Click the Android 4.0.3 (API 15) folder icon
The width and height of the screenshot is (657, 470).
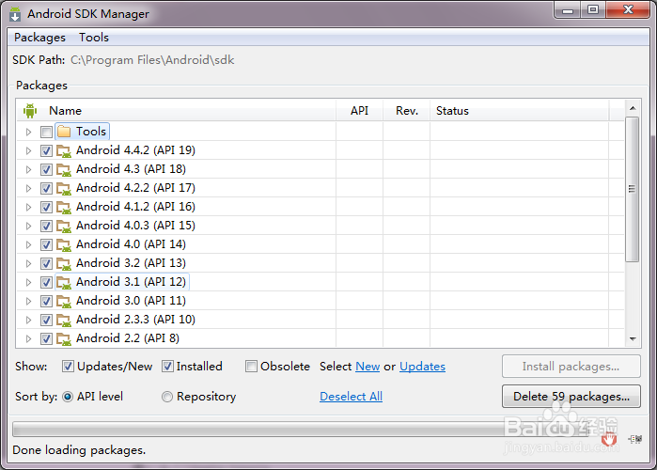point(64,227)
